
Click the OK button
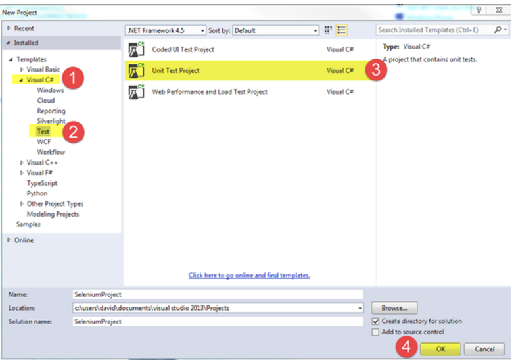(x=440, y=349)
